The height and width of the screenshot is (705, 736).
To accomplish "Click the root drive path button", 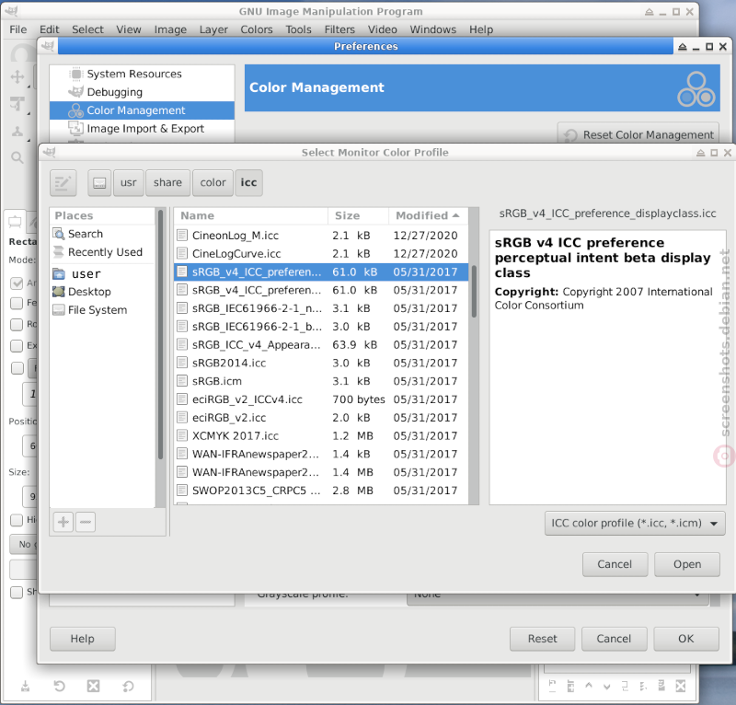I will (x=99, y=183).
